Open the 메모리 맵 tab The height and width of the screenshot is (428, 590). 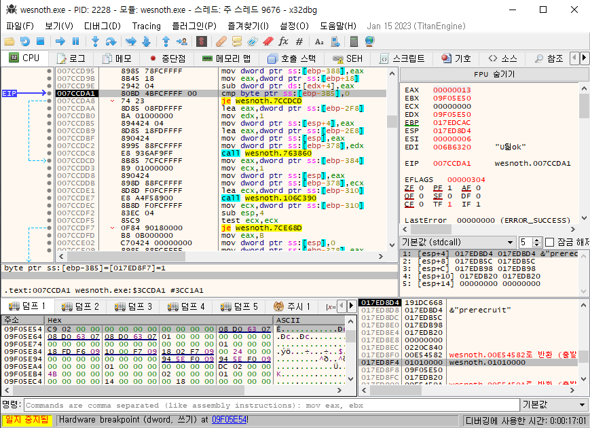coord(226,58)
